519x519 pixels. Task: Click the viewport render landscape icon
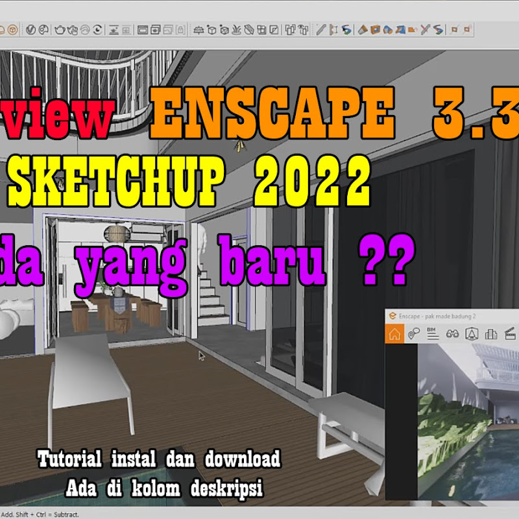(114, 30)
